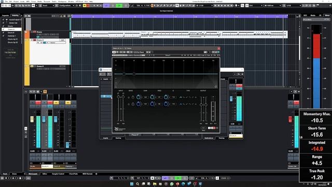Click the first EQ band node on curve
Screen dimensions: 332x187
124,74
